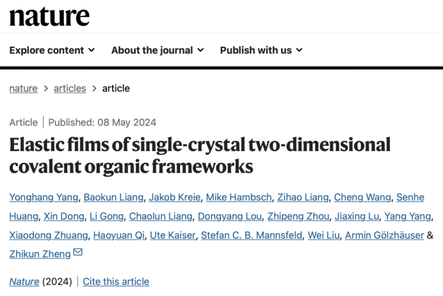Click the Nature journal link near the citation
Screen dimensions: 443x296
pyautogui.click(x=24, y=281)
